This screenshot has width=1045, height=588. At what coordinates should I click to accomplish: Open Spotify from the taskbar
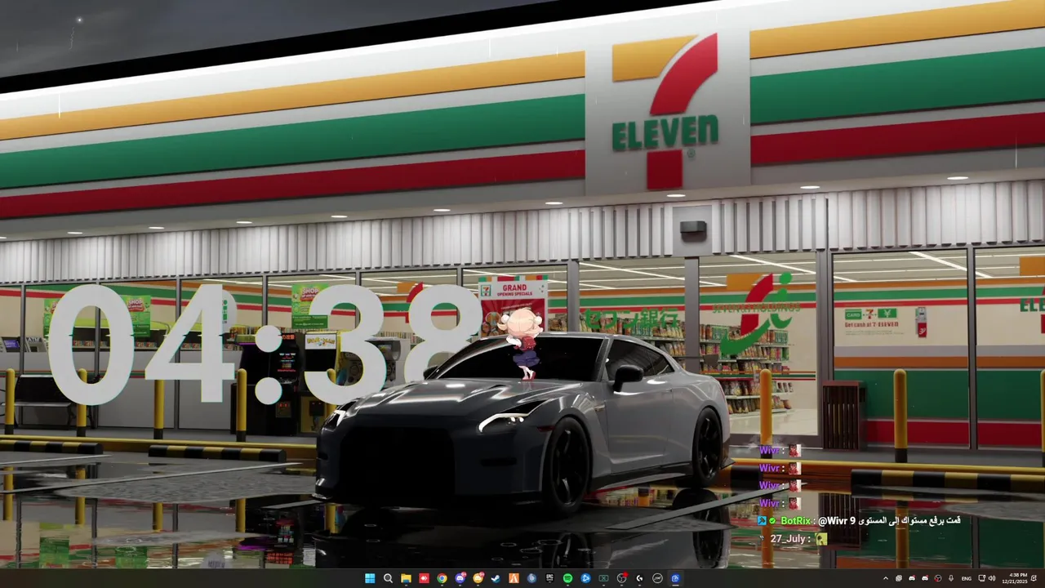pos(567,578)
